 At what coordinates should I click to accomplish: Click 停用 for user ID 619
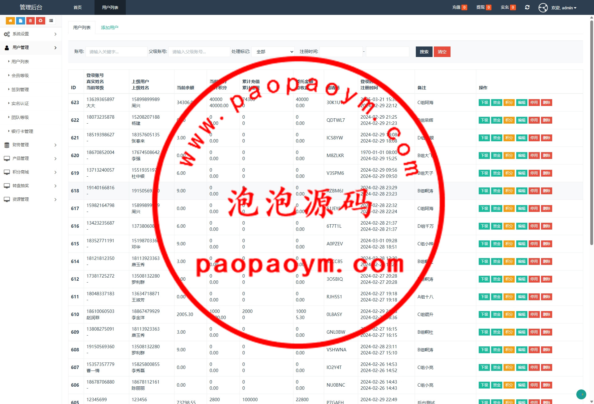pos(534,173)
